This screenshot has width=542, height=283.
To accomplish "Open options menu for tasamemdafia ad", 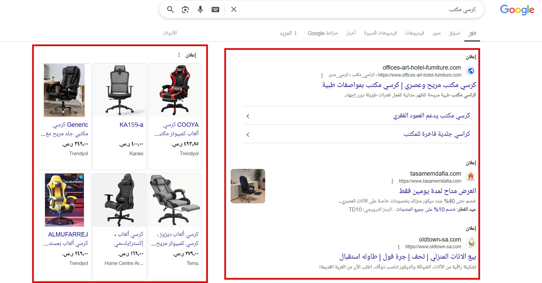I will tap(392, 181).
